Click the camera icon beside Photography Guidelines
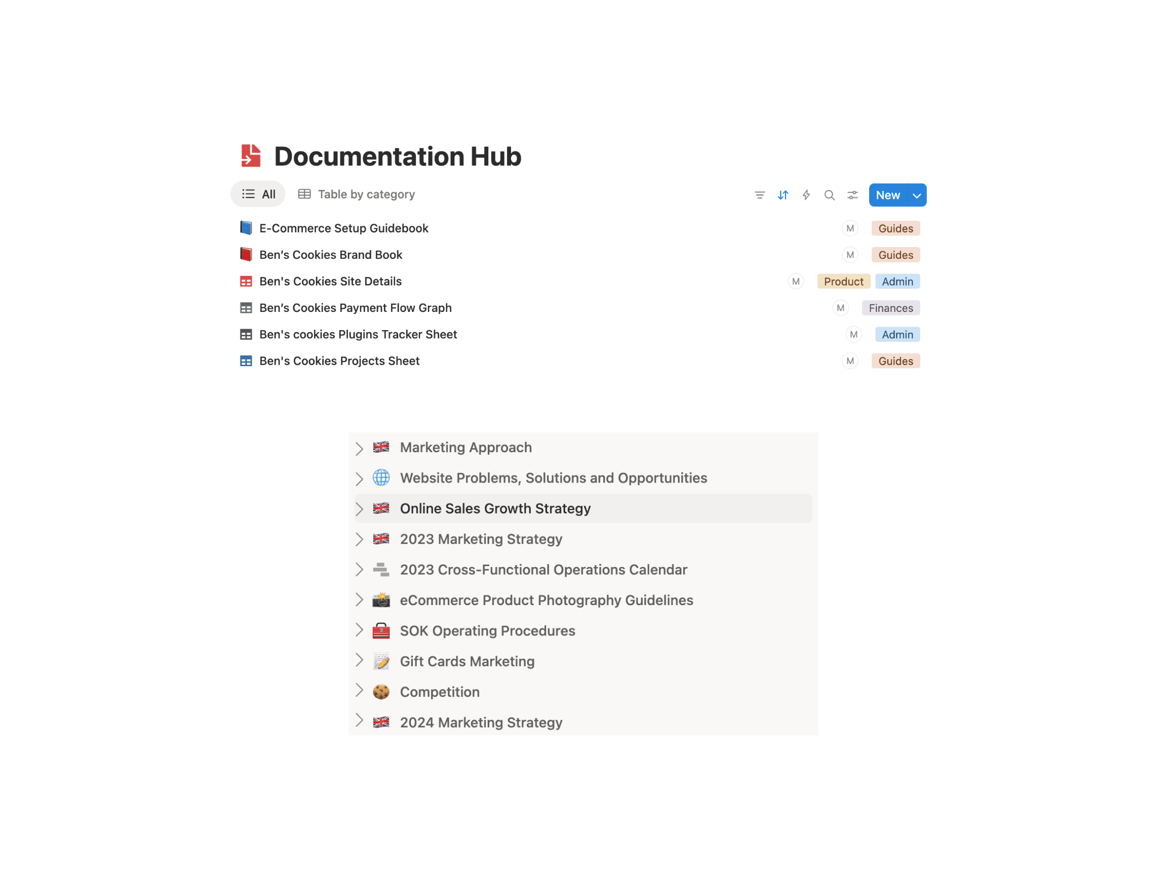The height and width of the screenshot is (875, 1167). point(381,600)
